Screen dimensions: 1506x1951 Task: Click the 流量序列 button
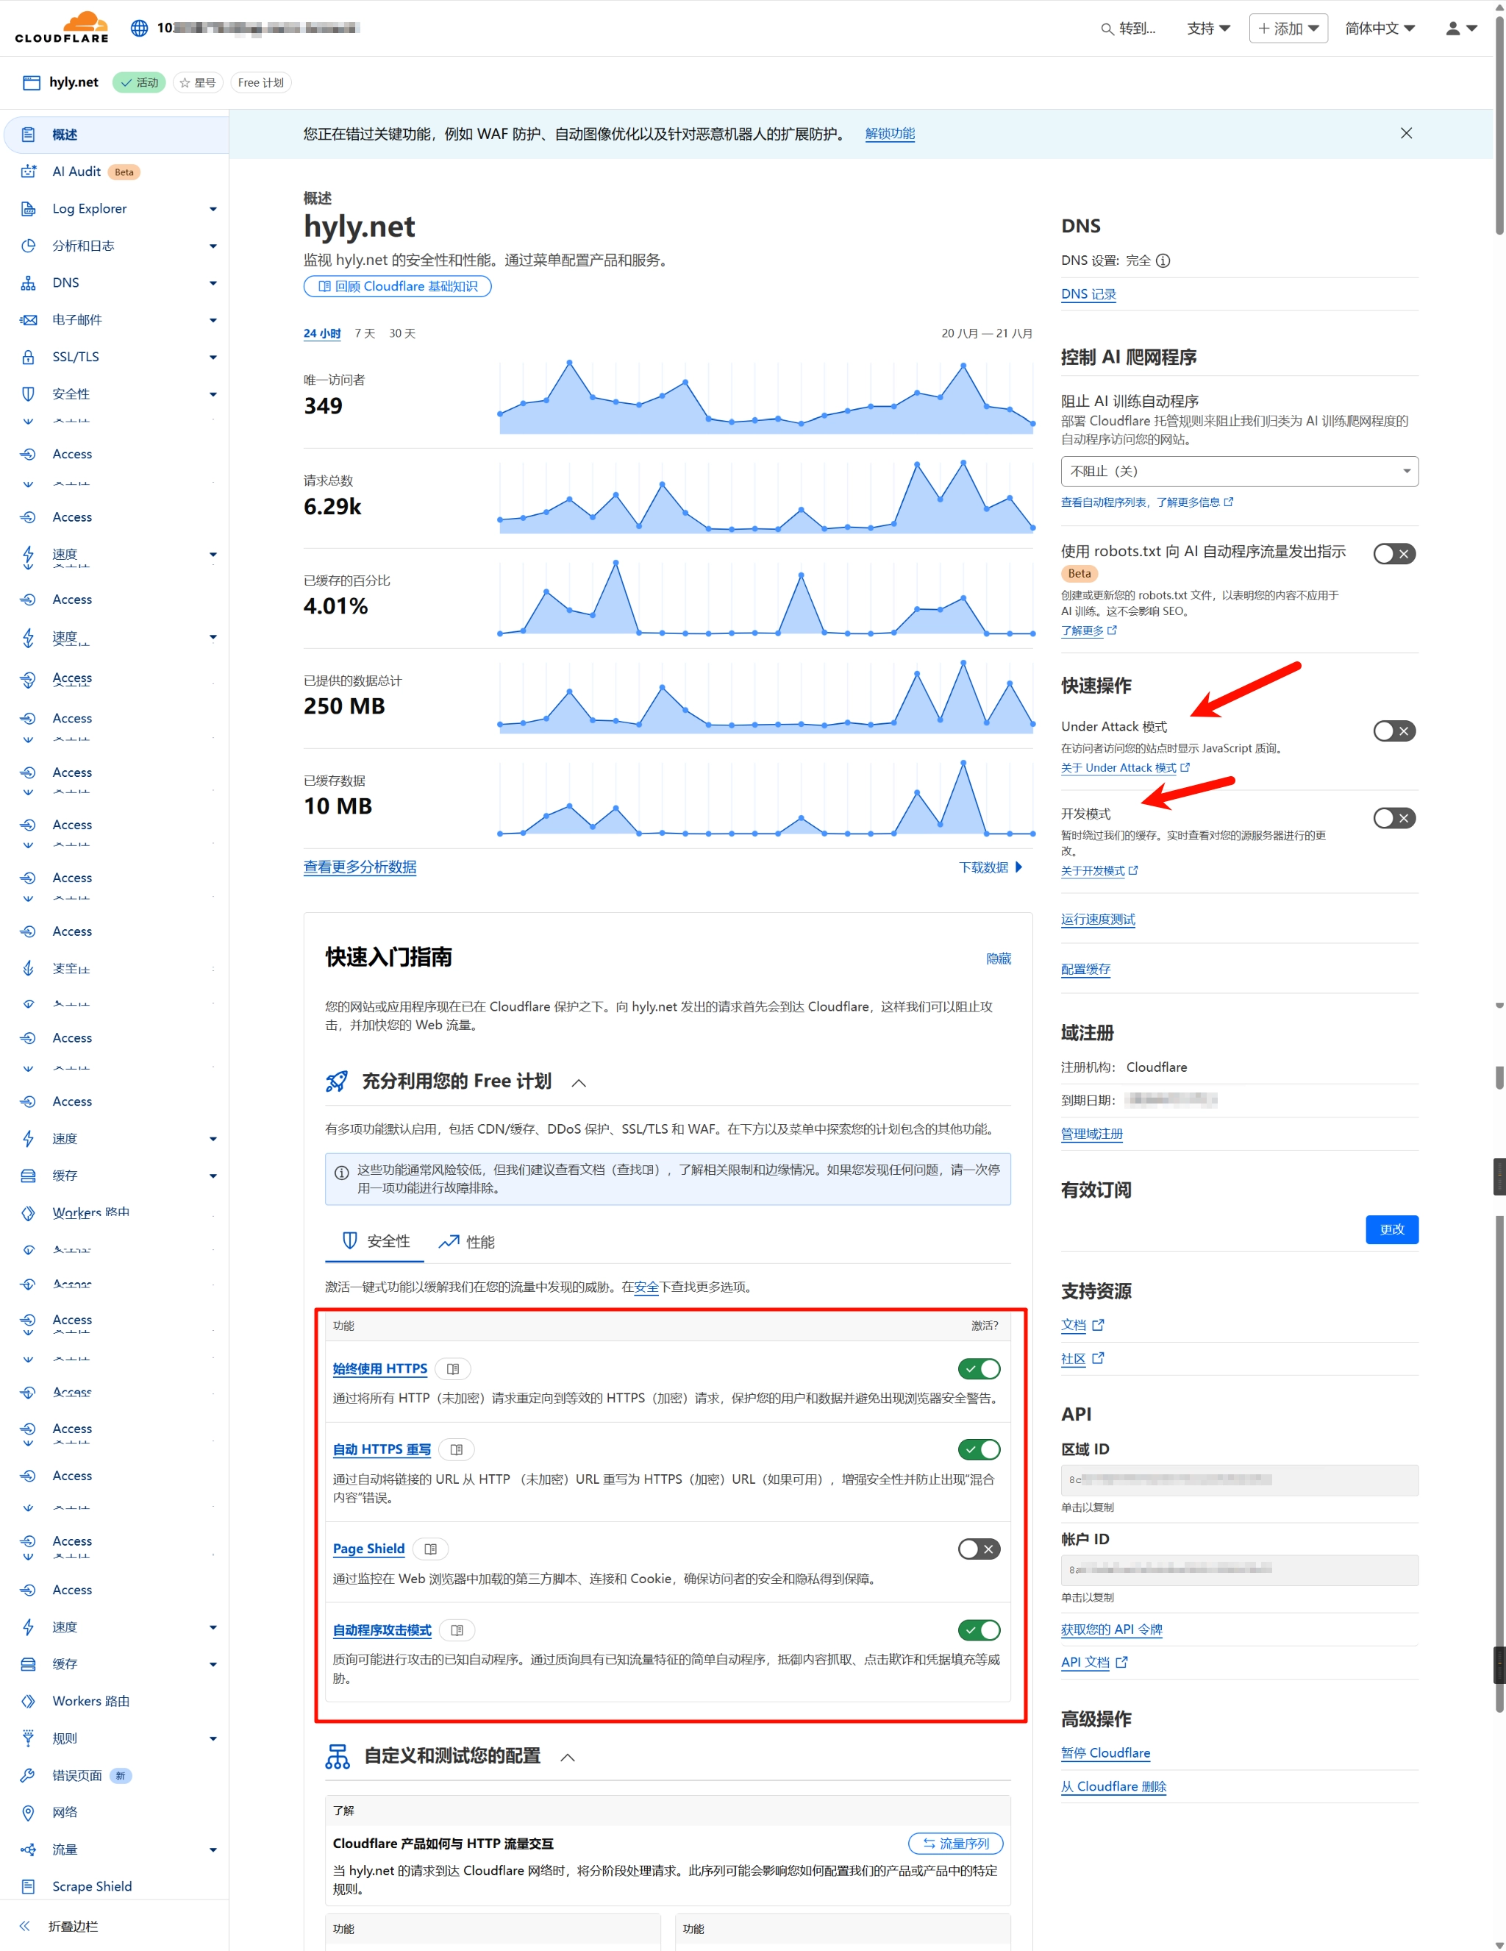pyautogui.click(x=955, y=1844)
